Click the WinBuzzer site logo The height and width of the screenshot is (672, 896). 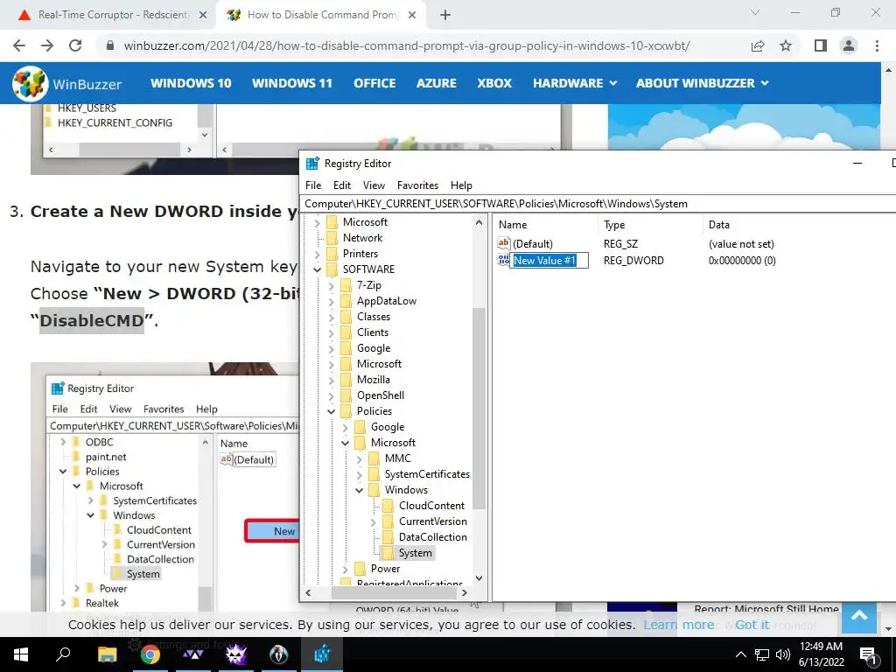(66, 83)
